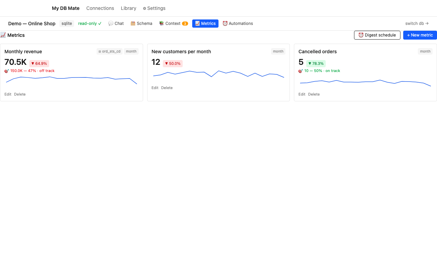Click the New customers per month sparkline

(x=218, y=74)
